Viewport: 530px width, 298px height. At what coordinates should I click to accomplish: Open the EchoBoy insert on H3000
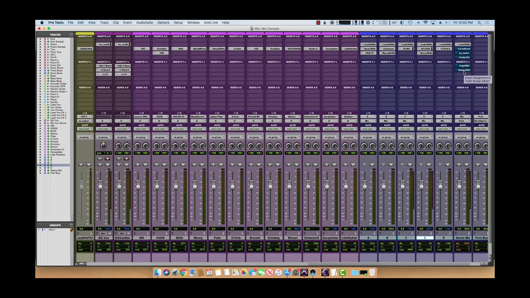(161, 49)
